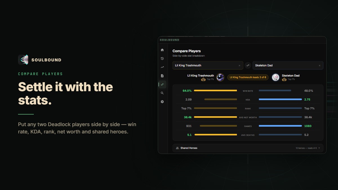
Task: Click the Skeleton Dad skull avatar
Action: tap(275, 77)
